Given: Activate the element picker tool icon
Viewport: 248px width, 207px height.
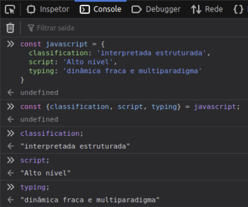Looking at the screenshot, I should (10, 9).
